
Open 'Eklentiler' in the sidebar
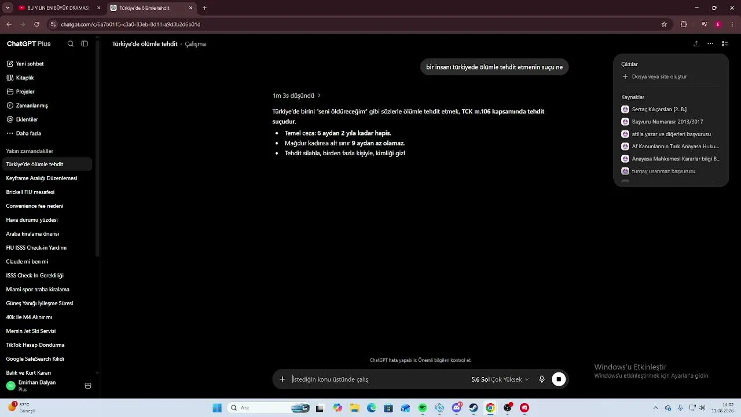coord(46,119)
